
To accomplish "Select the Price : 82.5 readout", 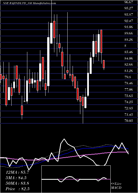I will tap(17, 189).
